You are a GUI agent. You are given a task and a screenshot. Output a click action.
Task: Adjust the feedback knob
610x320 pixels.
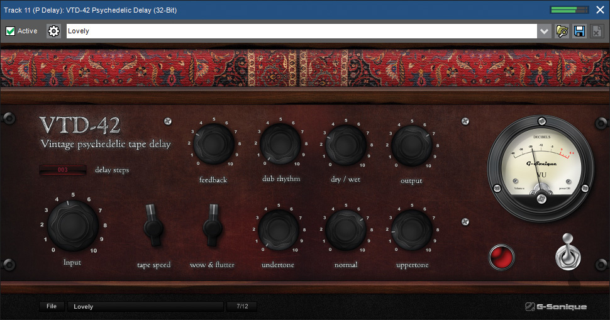pyautogui.click(x=214, y=144)
